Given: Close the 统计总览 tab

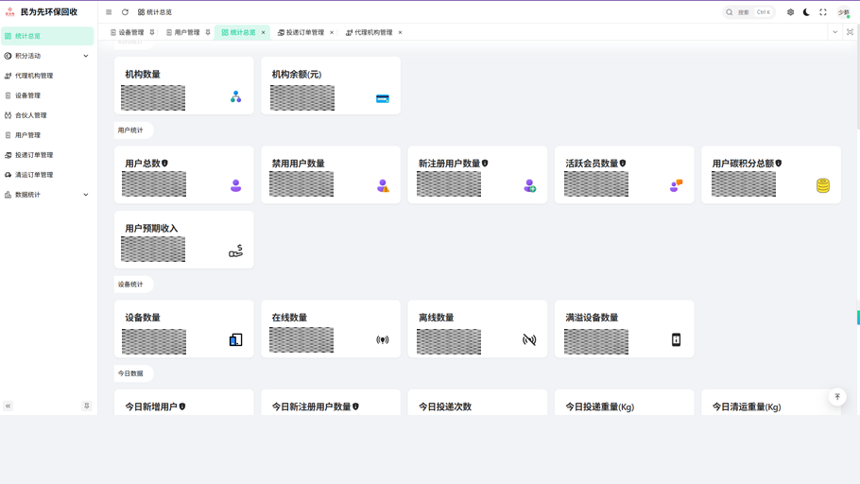Looking at the screenshot, I should [264, 32].
